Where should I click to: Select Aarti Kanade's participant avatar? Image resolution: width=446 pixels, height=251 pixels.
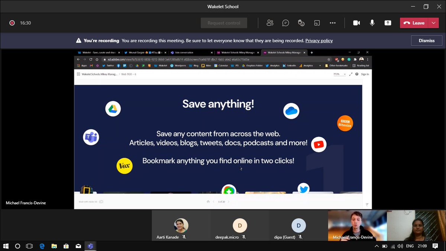(x=181, y=225)
